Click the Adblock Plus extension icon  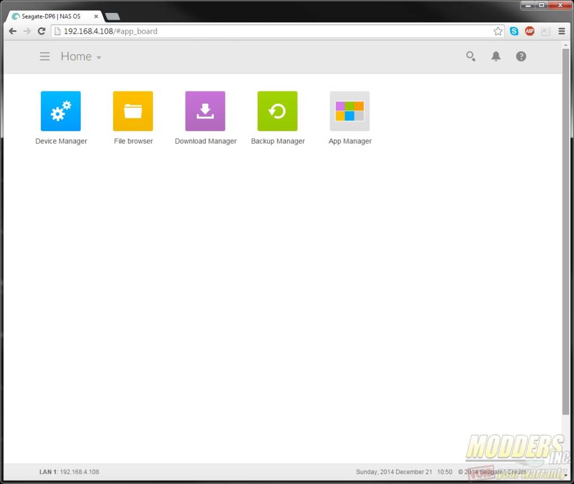529,31
